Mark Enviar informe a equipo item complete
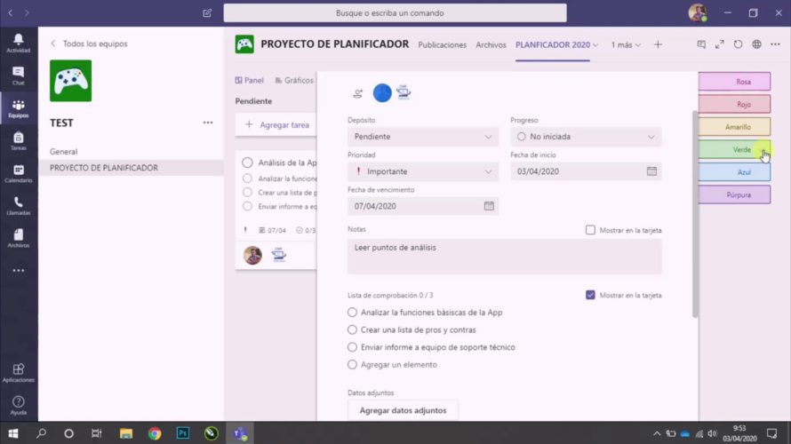Screen dimensions: 791x444 pyautogui.click(x=352, y=347)
